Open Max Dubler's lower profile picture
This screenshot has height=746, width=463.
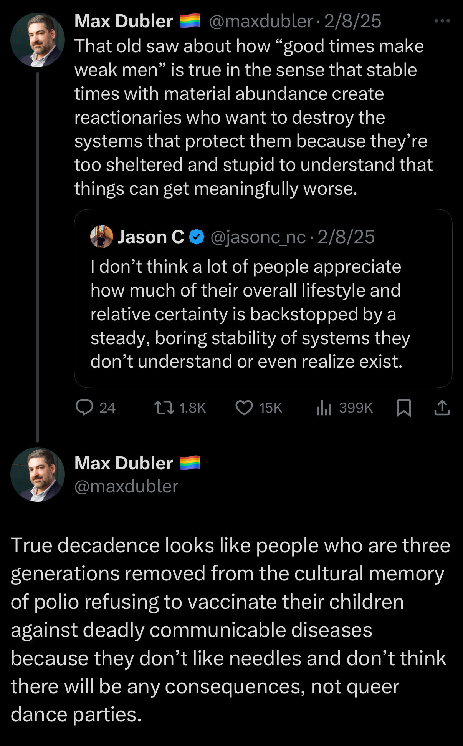pyautogui.click(x=37, y=474)
